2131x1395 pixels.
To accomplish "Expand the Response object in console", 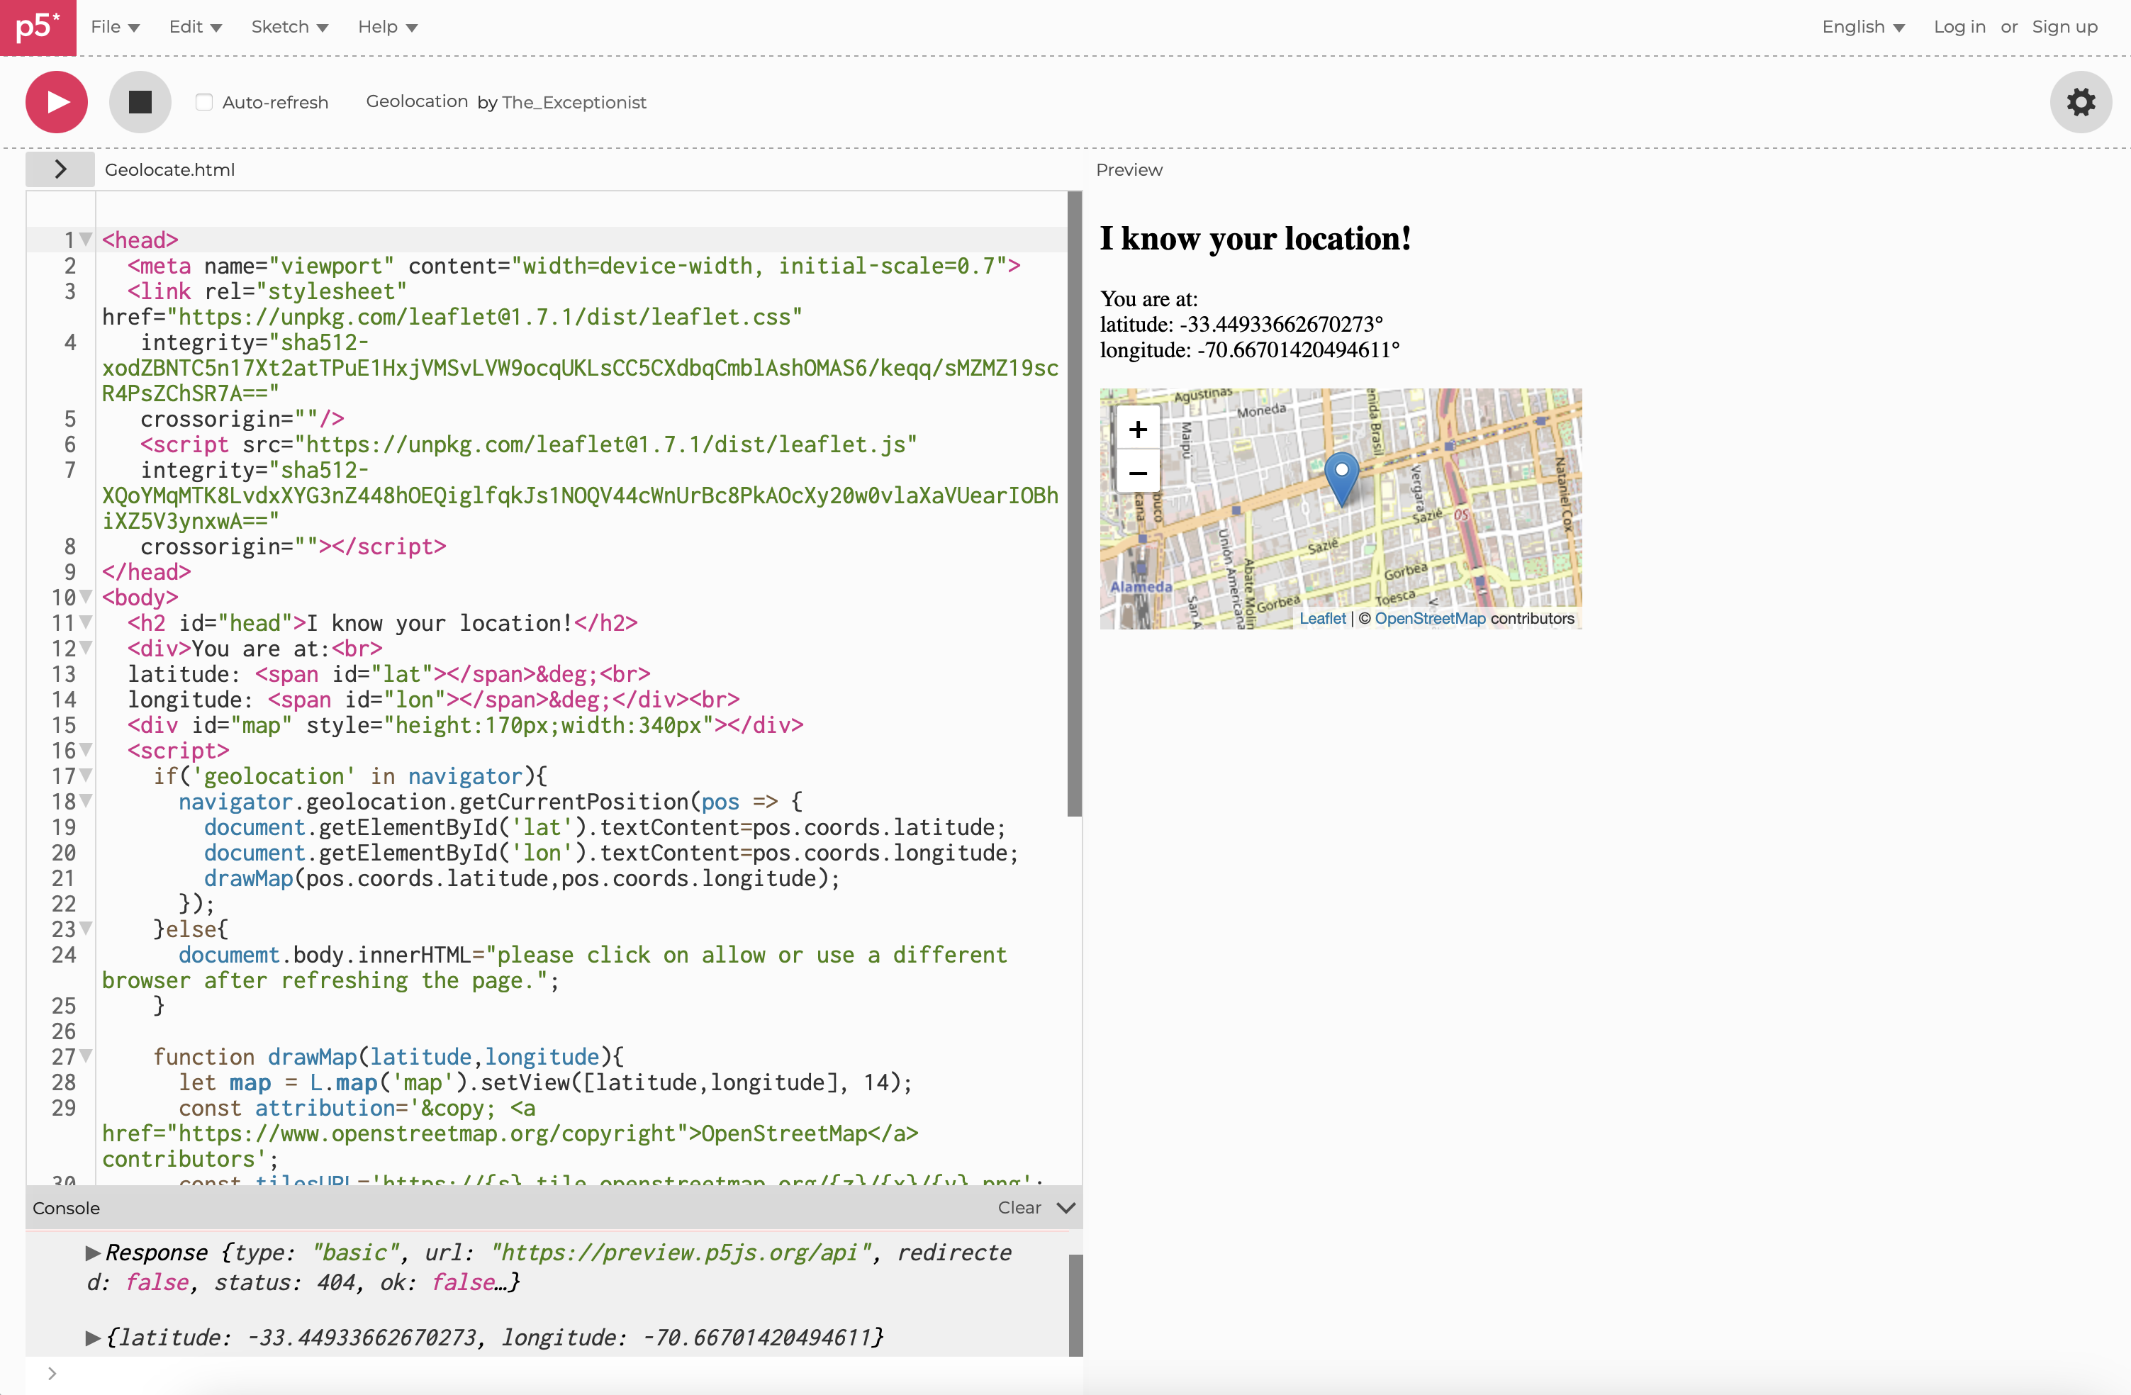I will click(92, 1253).
